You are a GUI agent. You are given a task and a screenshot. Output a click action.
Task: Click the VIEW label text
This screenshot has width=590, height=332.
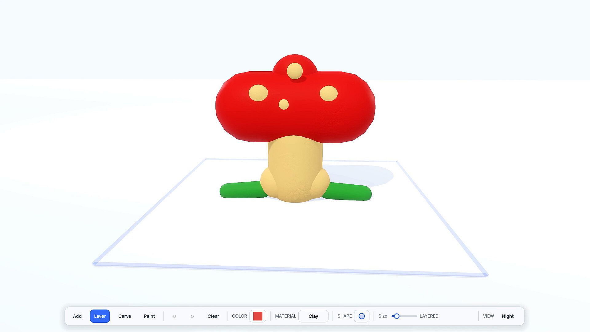coord(488,316)
